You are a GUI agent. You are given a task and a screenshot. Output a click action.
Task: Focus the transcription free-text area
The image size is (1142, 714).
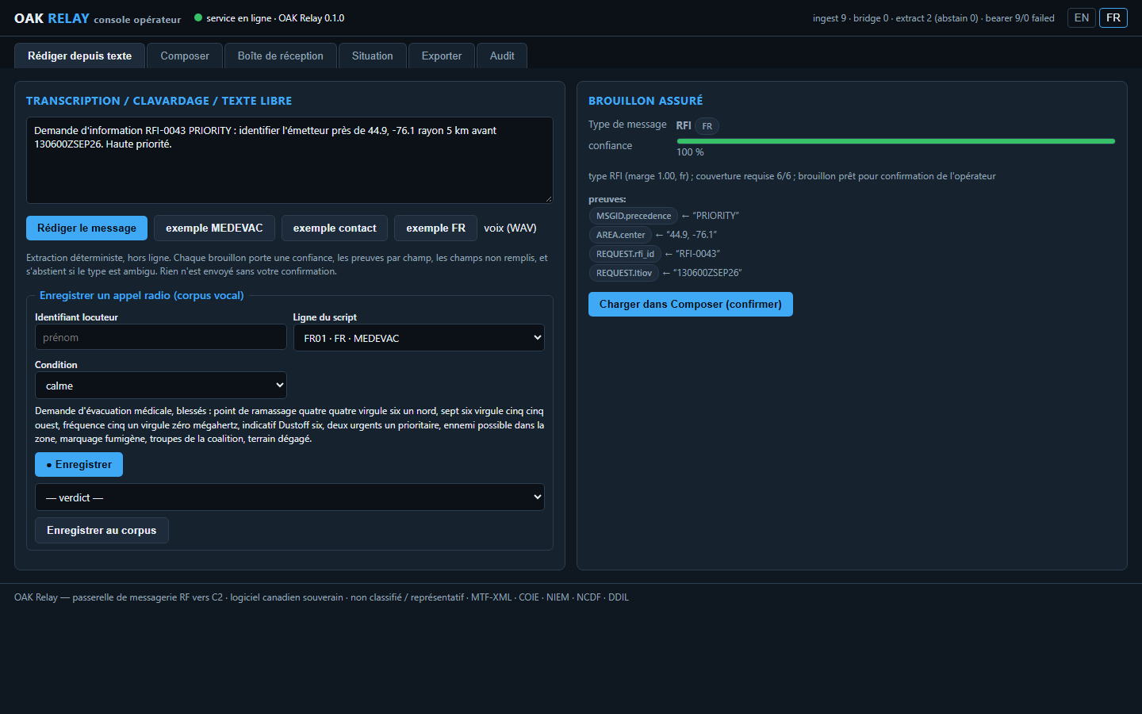coord(289,160)
